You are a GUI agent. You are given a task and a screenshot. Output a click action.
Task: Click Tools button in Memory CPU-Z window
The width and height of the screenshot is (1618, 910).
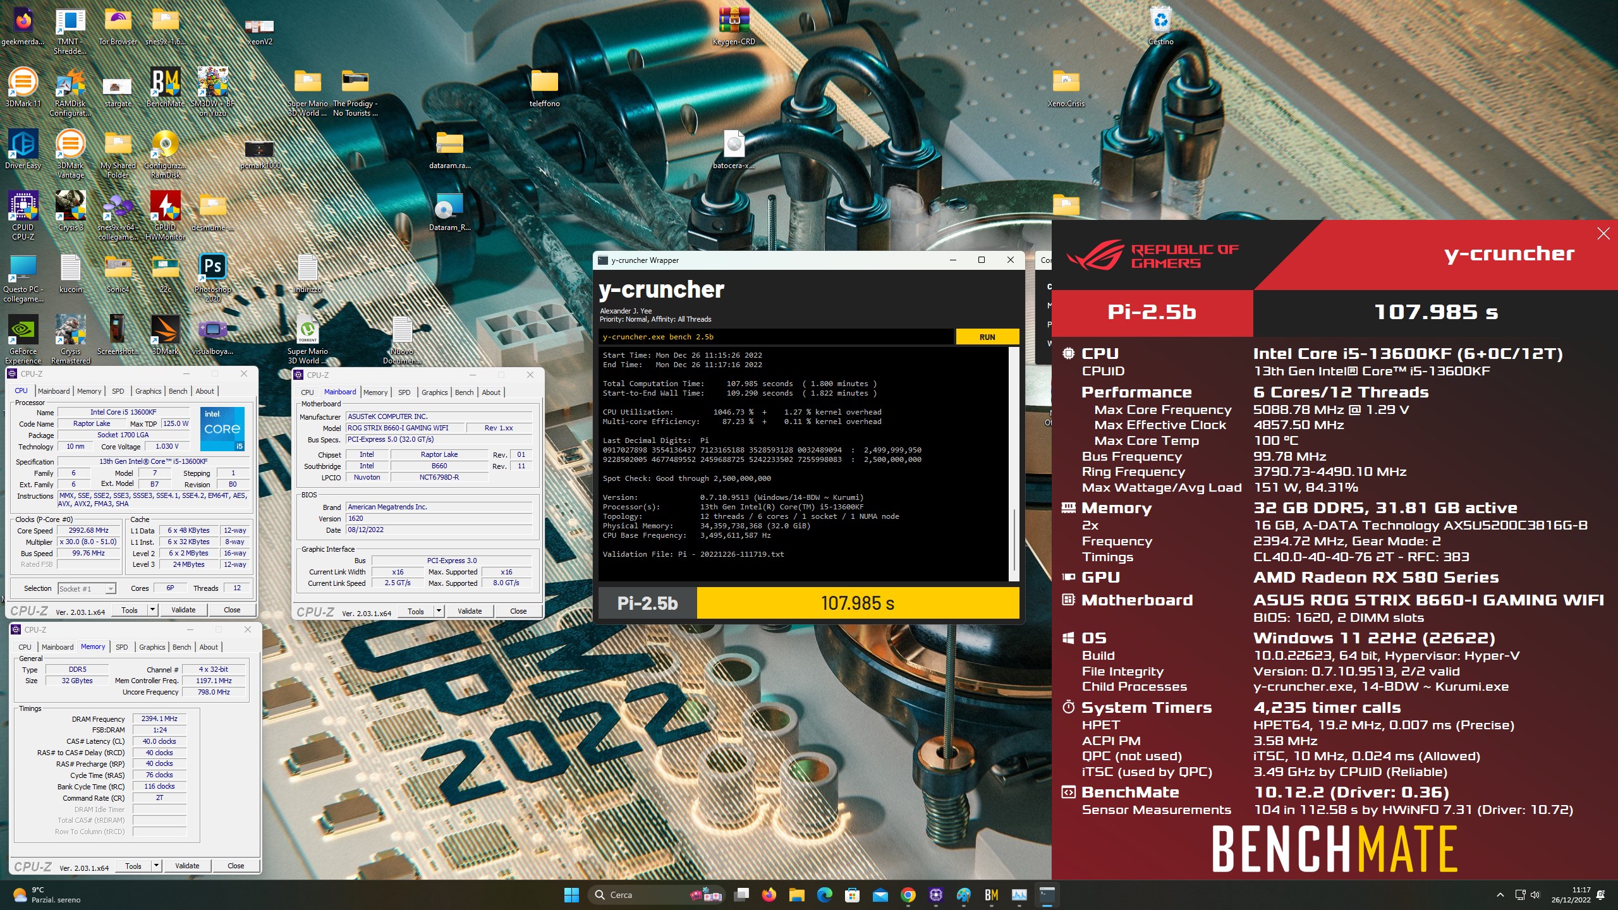click(133, 866)
